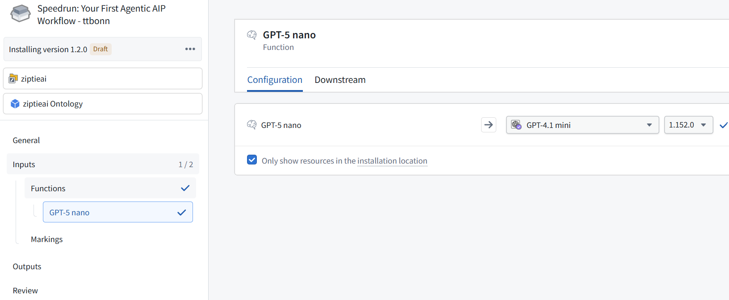Click the Speedrun workflow title text
The image size is (729, 300).
[x=101, y=15]
